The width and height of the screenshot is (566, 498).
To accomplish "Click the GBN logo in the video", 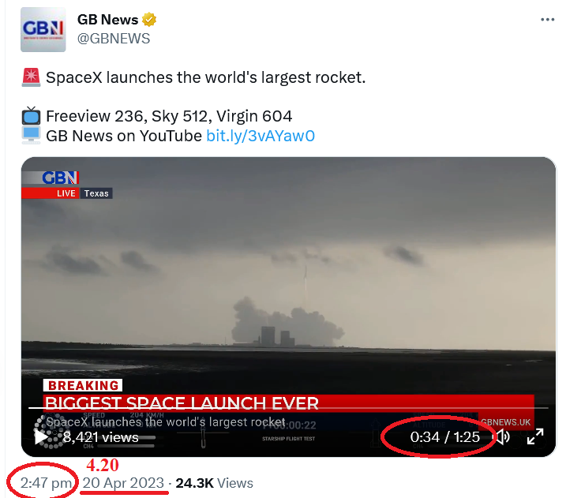I will coord(61,178).
